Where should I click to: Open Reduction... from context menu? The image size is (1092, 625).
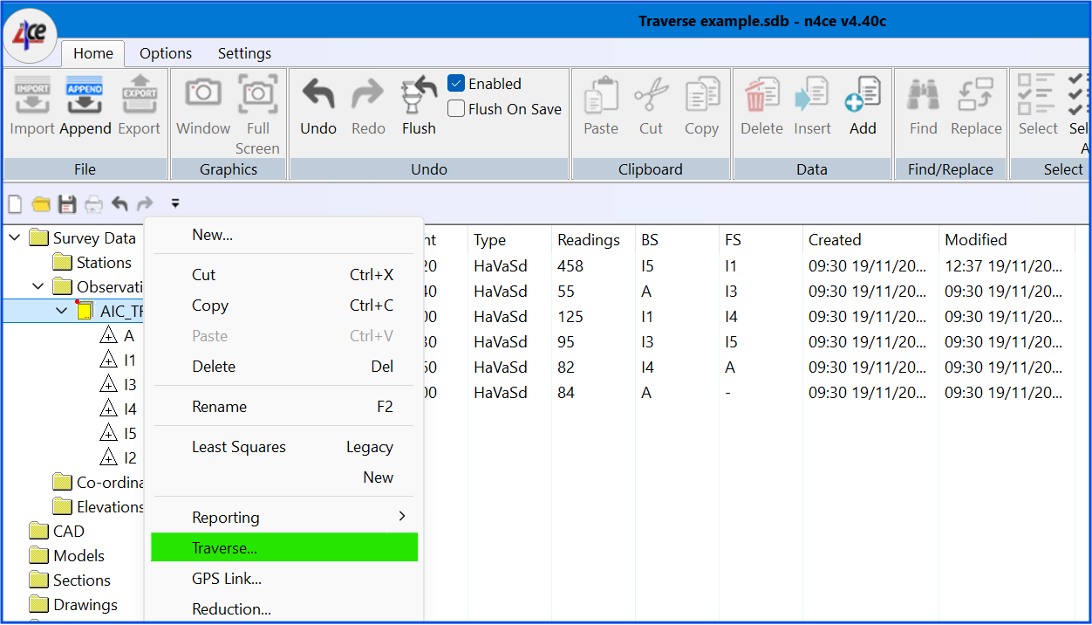(x=284, y=609)
